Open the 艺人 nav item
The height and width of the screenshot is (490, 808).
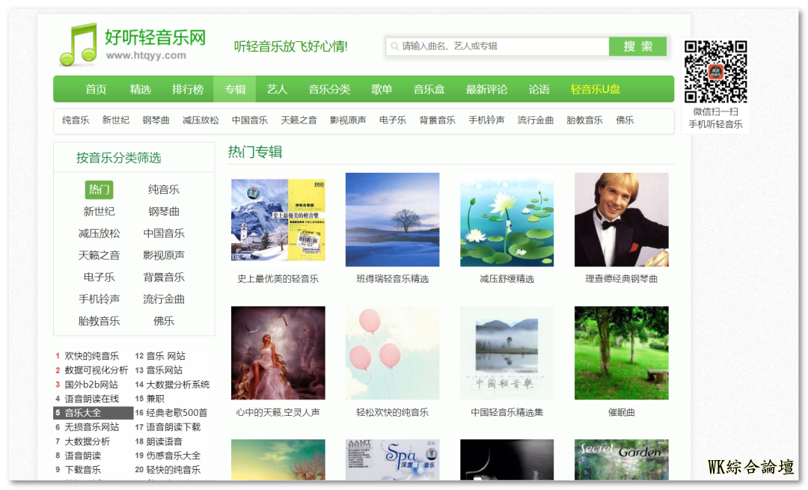(277, 89)
